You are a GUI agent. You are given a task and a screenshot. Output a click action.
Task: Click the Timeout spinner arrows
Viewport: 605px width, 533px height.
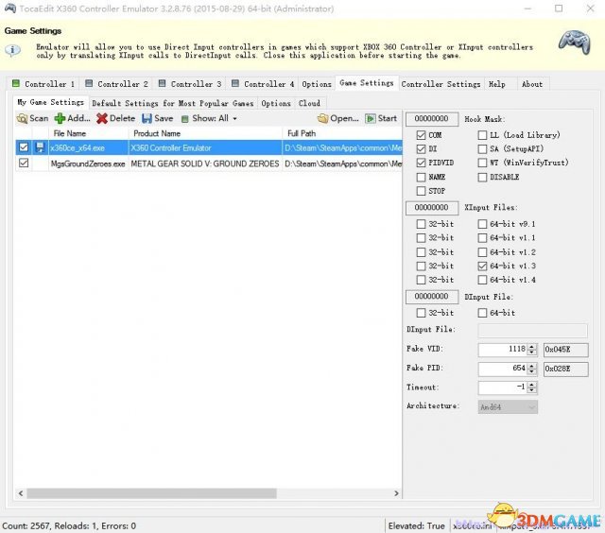[532, 387]
